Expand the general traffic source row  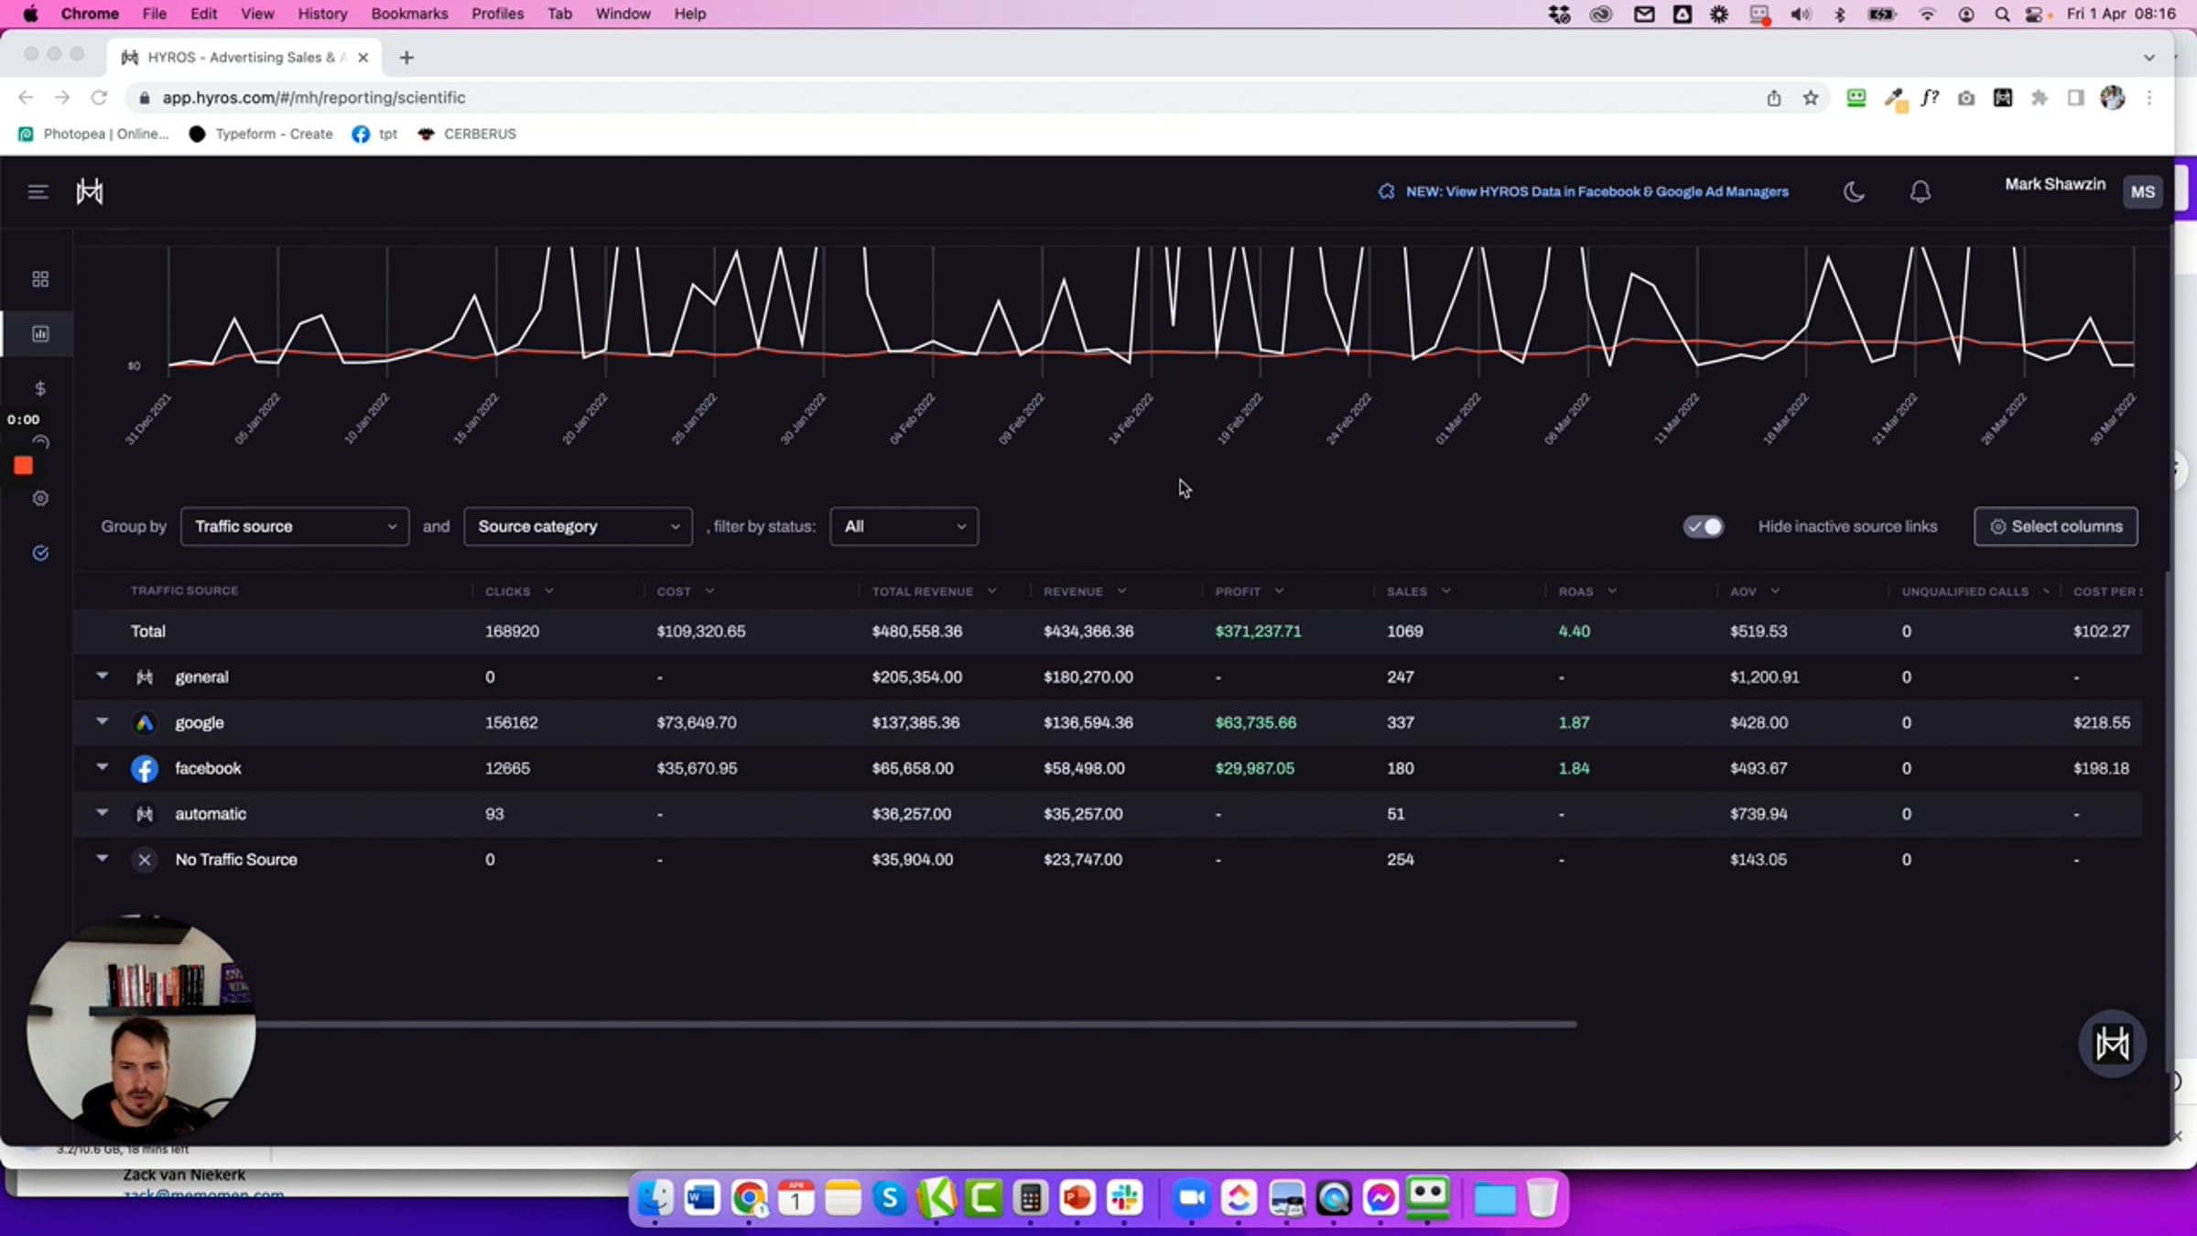103,676
